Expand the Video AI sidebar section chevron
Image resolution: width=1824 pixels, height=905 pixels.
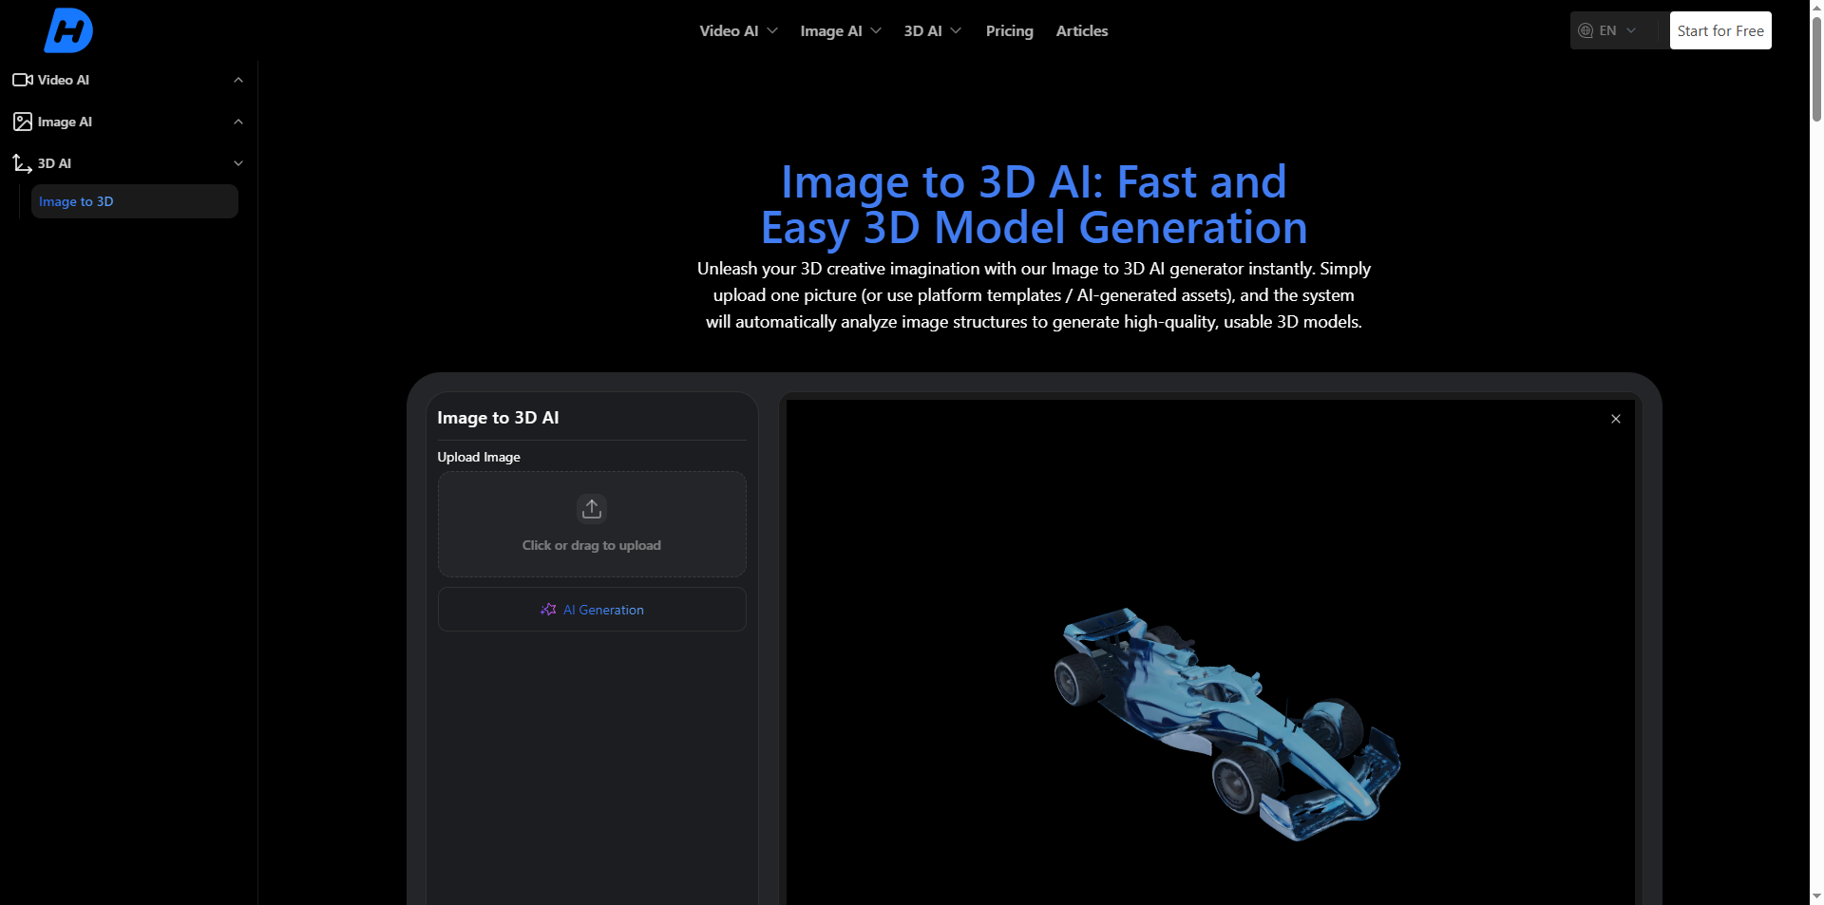[x=238, y=80]
